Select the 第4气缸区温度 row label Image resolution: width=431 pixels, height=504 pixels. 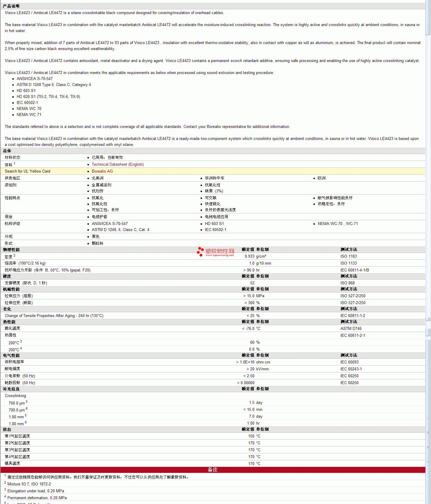(17, 457)
